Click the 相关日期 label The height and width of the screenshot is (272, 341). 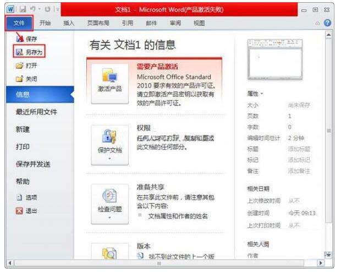(258, 188)
